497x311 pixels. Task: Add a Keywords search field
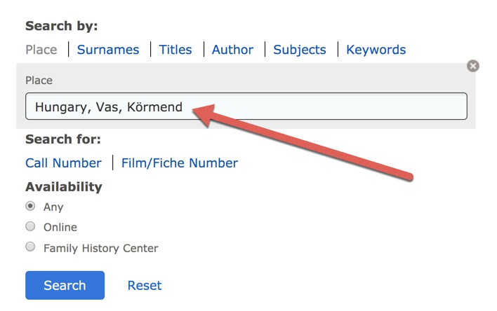(x=376, y=50)
